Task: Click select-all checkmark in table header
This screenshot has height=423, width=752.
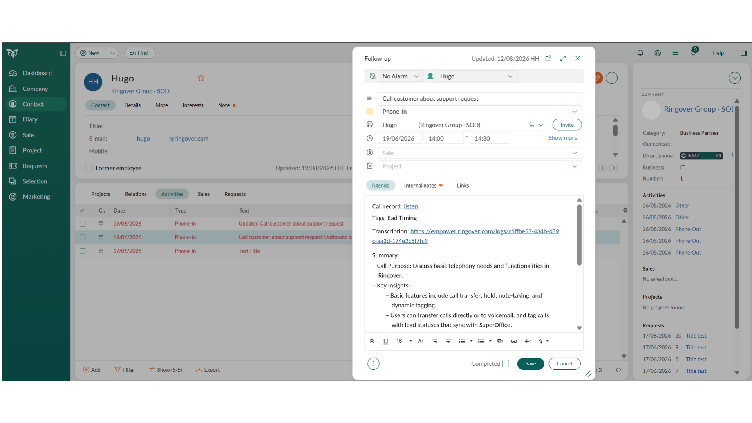Action: 82,211
